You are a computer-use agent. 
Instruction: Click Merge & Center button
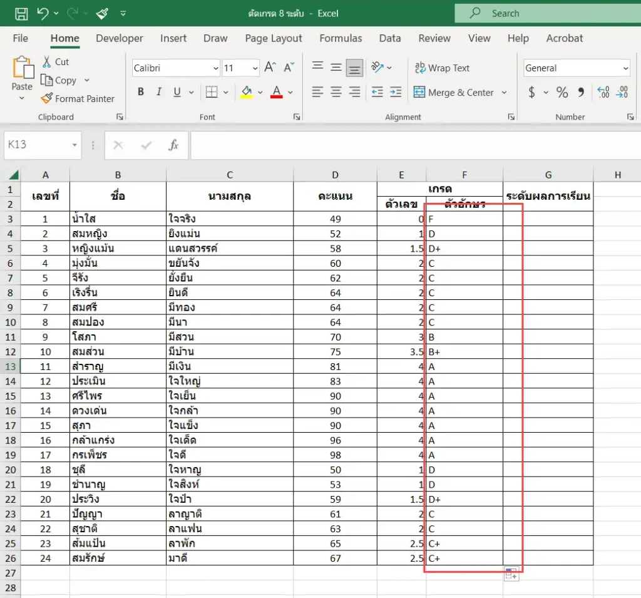pyautogui.click(x=454, y=93)
